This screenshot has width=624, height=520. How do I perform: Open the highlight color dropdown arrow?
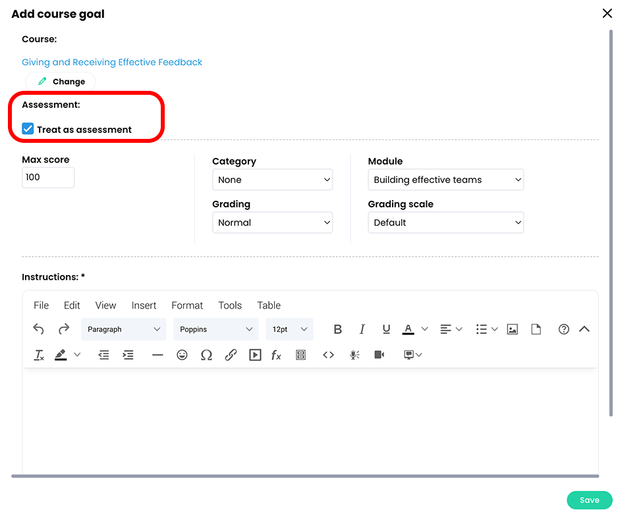point(77,355)
